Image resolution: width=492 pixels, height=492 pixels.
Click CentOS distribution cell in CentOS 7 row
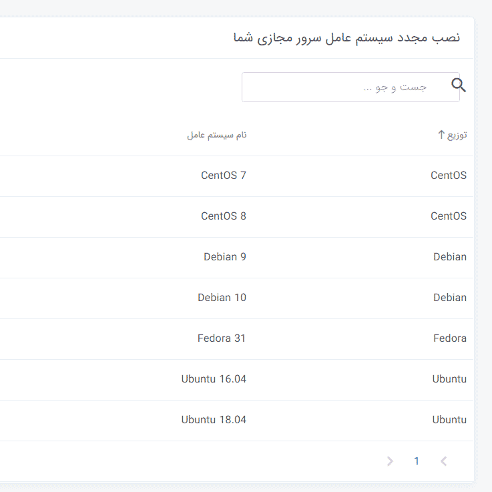449,175
